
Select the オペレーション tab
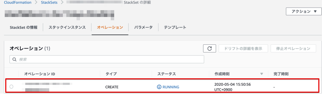[x=110, y=27]
